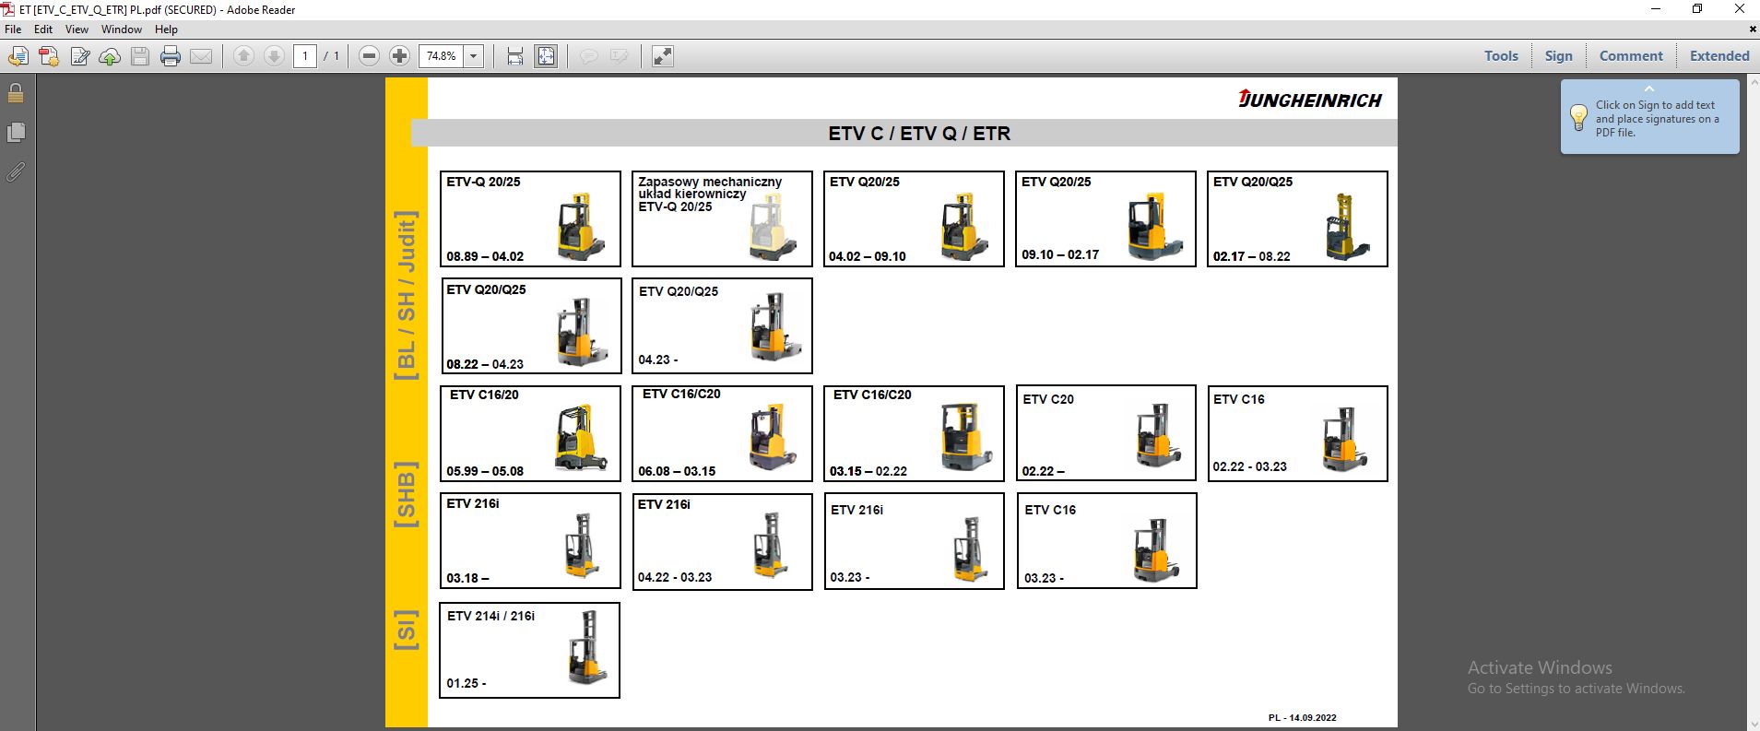Viewport: 1760px width, 731px height.
Task: Click the upload to cloud icon
Action: pos(110,56)
